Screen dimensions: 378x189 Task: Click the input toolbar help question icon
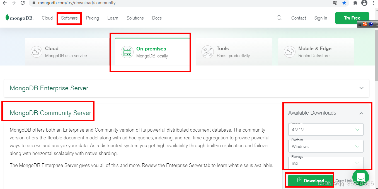tap(371, 24)
